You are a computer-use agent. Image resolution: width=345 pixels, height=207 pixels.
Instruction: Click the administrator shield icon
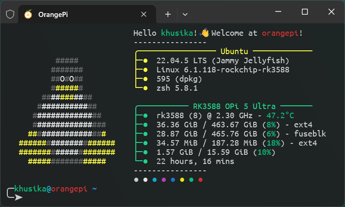tap(10, 14)
